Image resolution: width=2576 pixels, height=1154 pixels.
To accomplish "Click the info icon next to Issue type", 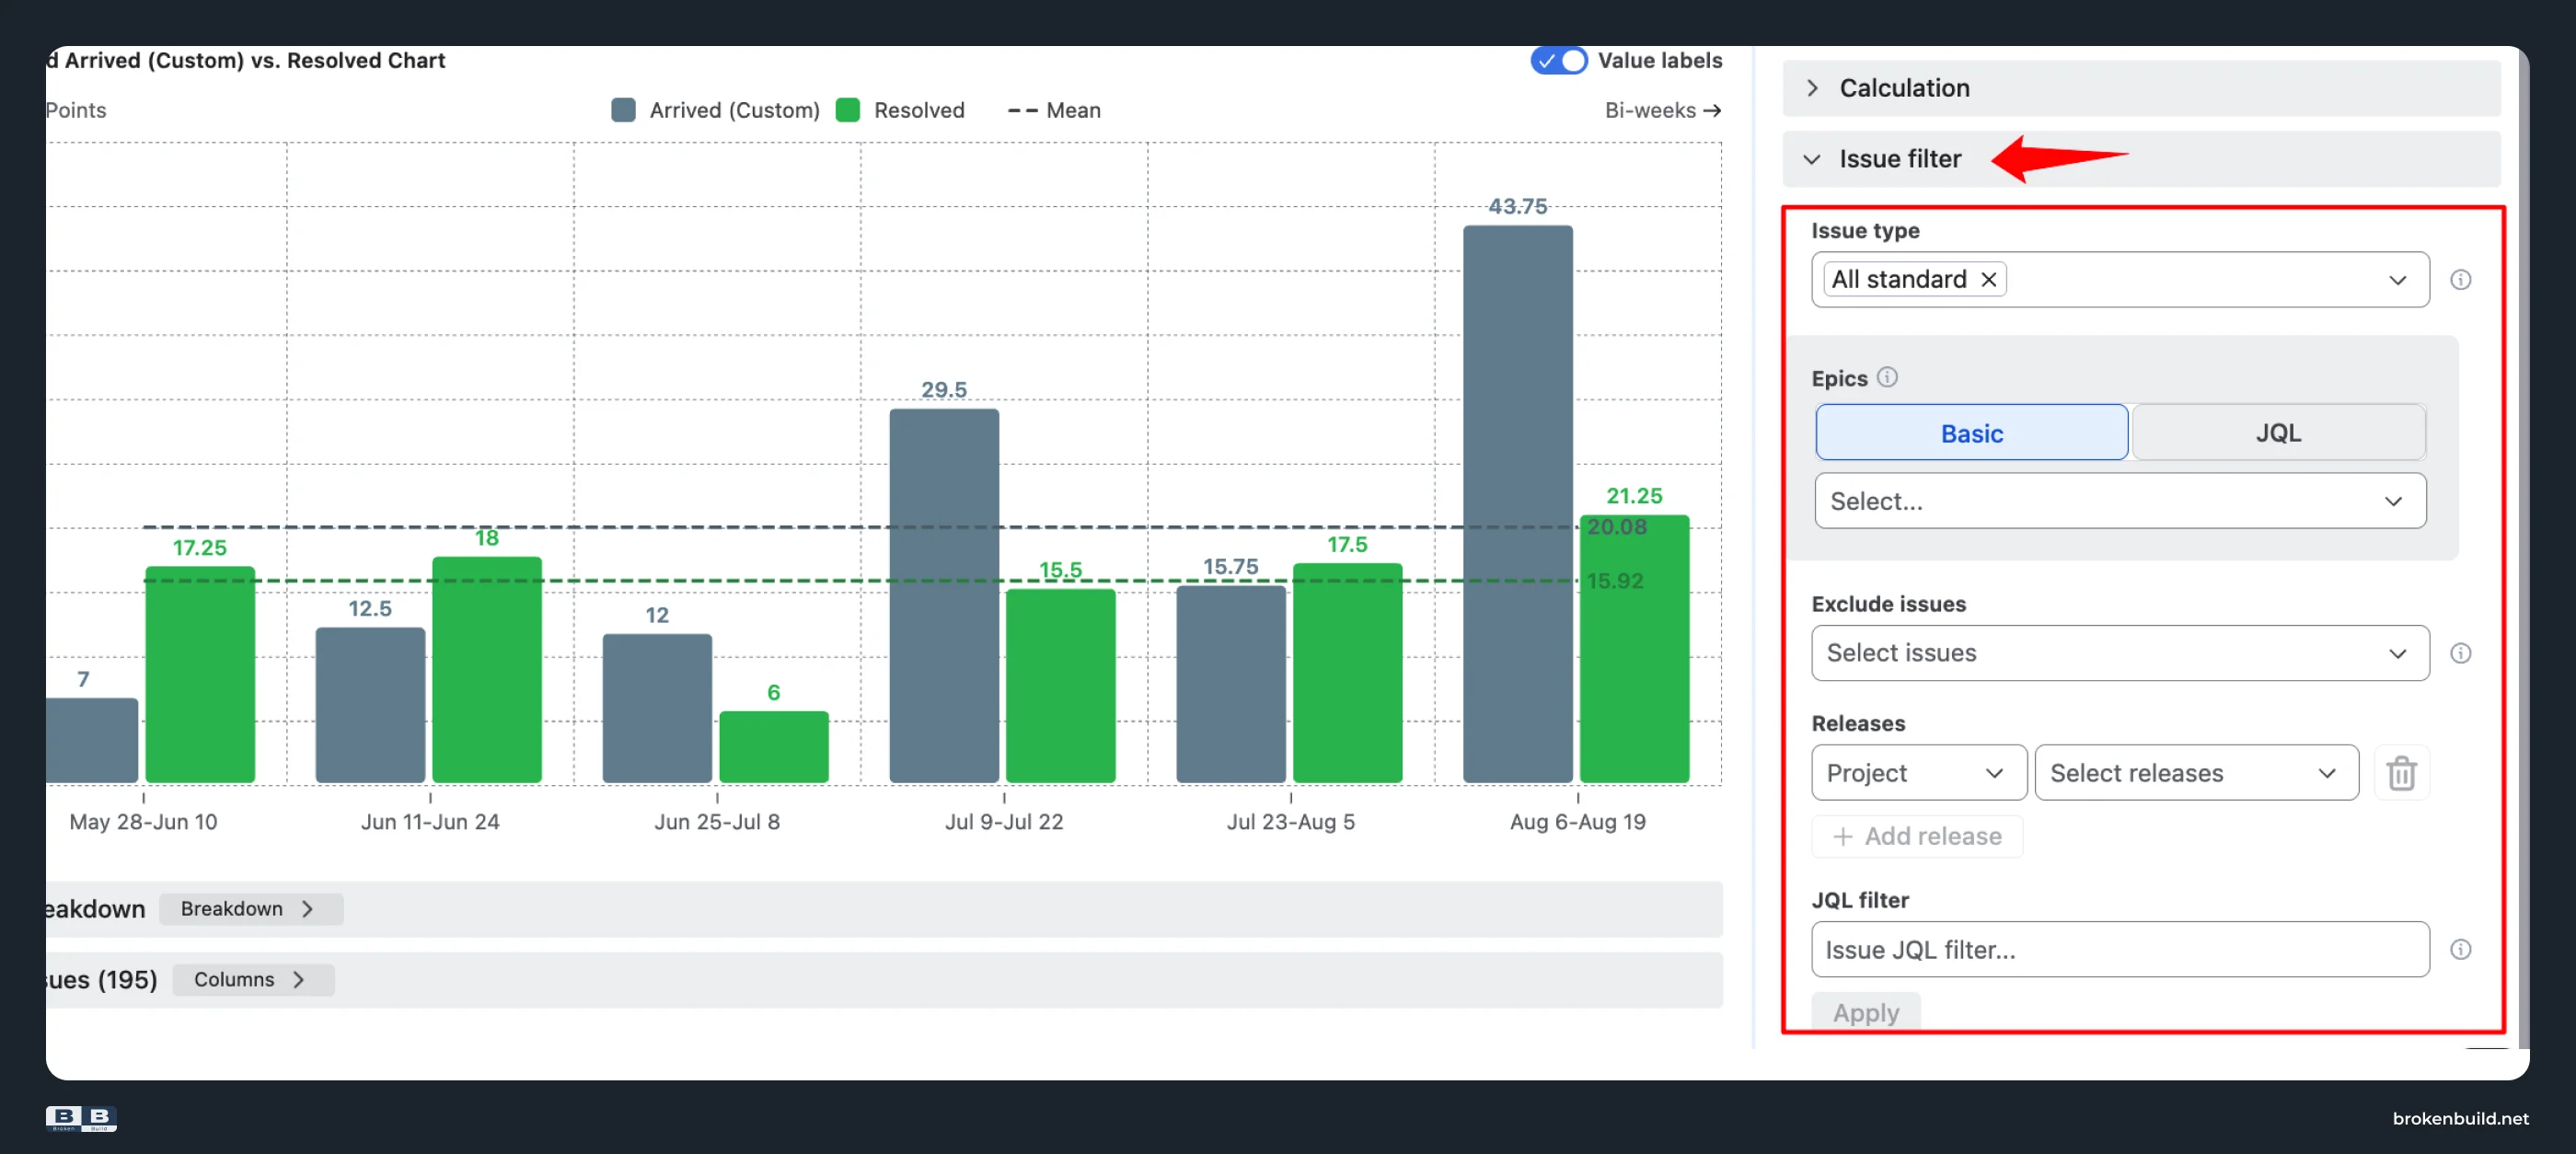I will (2460, 280).
